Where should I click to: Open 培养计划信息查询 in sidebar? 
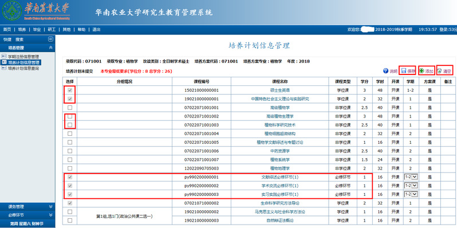[23, 68]
